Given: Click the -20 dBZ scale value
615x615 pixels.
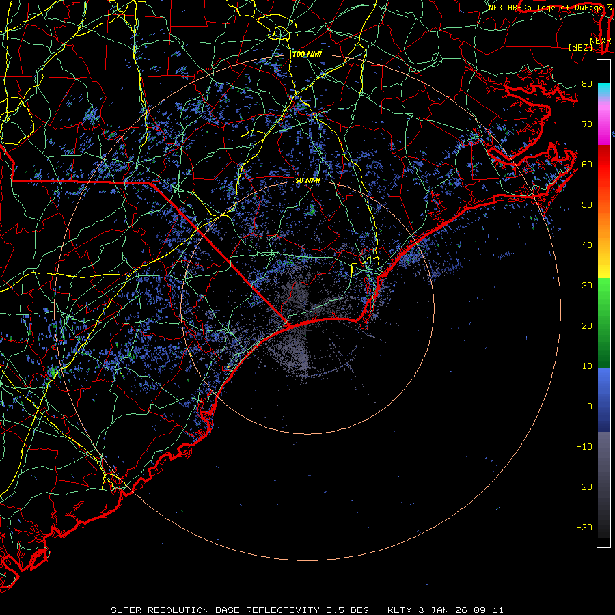Looking at the screenshot, I should (x=584, y=487).
